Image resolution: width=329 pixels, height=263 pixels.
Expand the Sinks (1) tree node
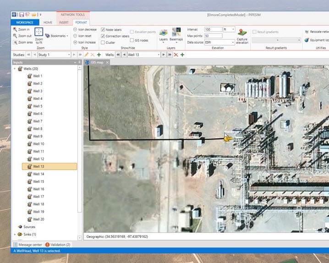tap(15, 234)
